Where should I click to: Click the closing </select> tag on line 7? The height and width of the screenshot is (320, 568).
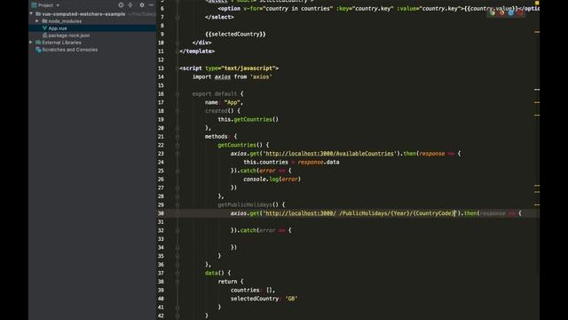click(x=219, y=17)
